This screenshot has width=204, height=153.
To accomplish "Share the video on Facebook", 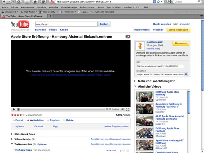I will (39, 126).
